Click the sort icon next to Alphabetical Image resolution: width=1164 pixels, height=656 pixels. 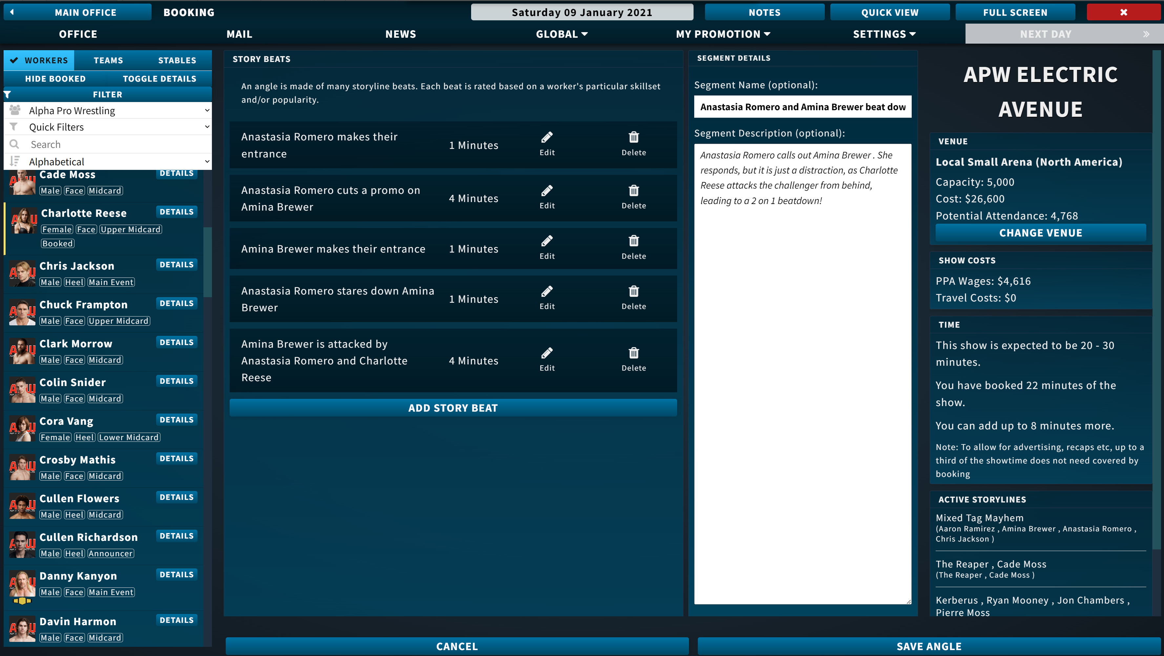pos(15,161)
